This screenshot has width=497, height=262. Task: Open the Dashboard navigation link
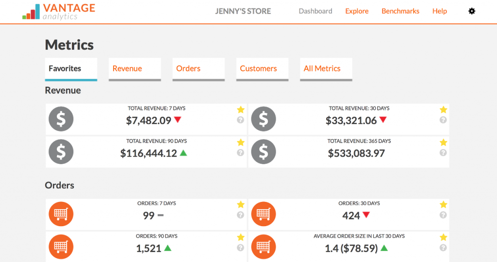315,11
